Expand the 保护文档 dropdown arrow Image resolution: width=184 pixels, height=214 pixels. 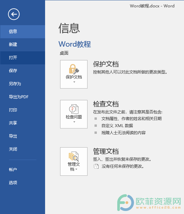[74, 82]
